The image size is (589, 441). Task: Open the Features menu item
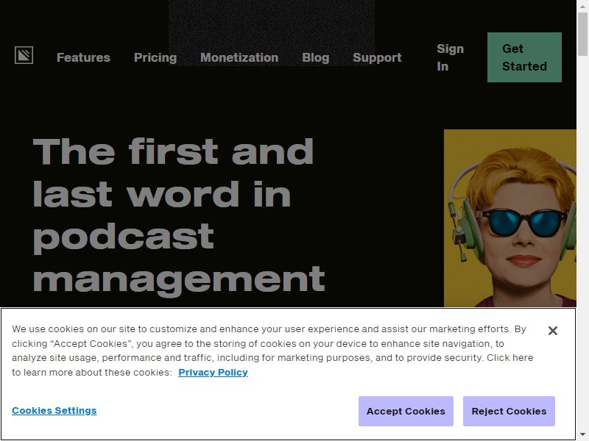[83, 57]
